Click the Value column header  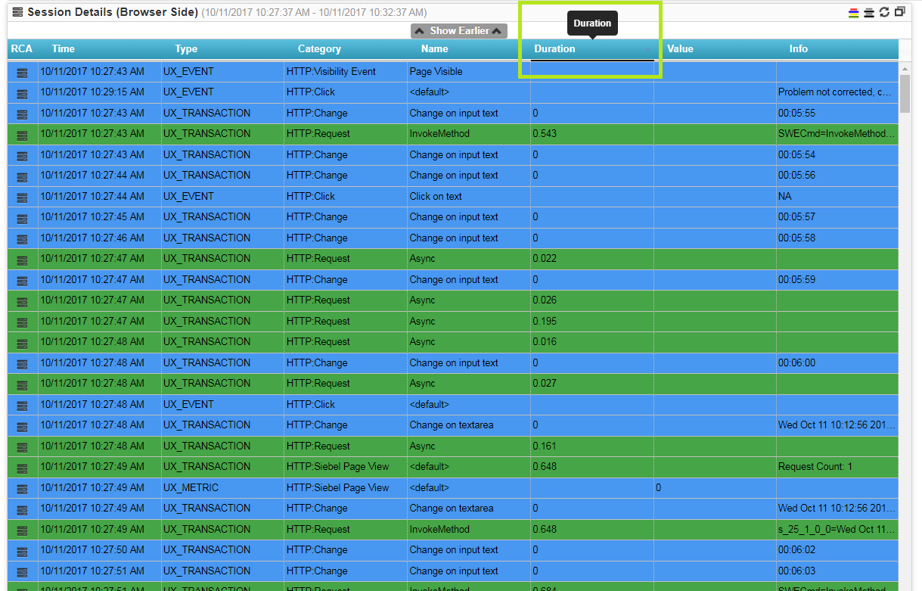(680, 49)
